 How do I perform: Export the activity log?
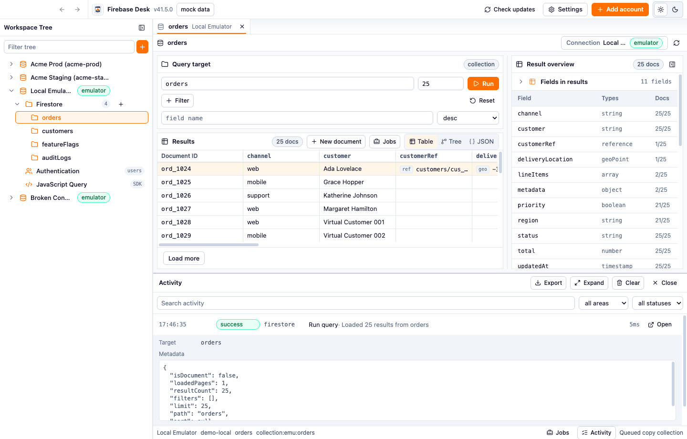click(x=548, y=283)
